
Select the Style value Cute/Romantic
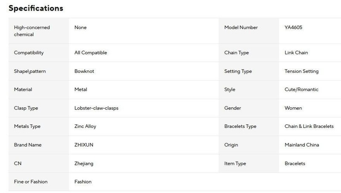coord(301,89)
